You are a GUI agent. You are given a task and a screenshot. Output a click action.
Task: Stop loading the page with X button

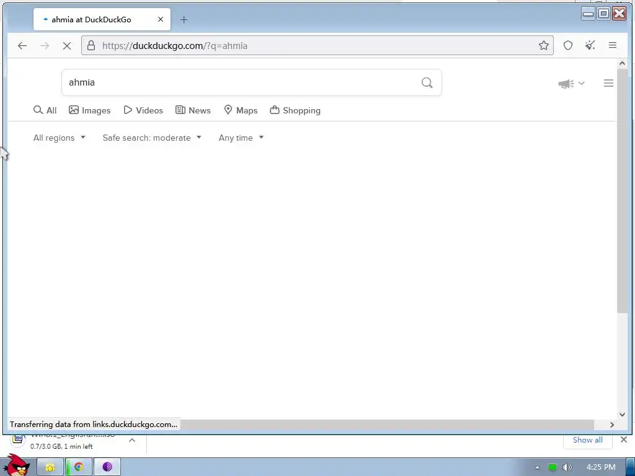pos(67,46)
